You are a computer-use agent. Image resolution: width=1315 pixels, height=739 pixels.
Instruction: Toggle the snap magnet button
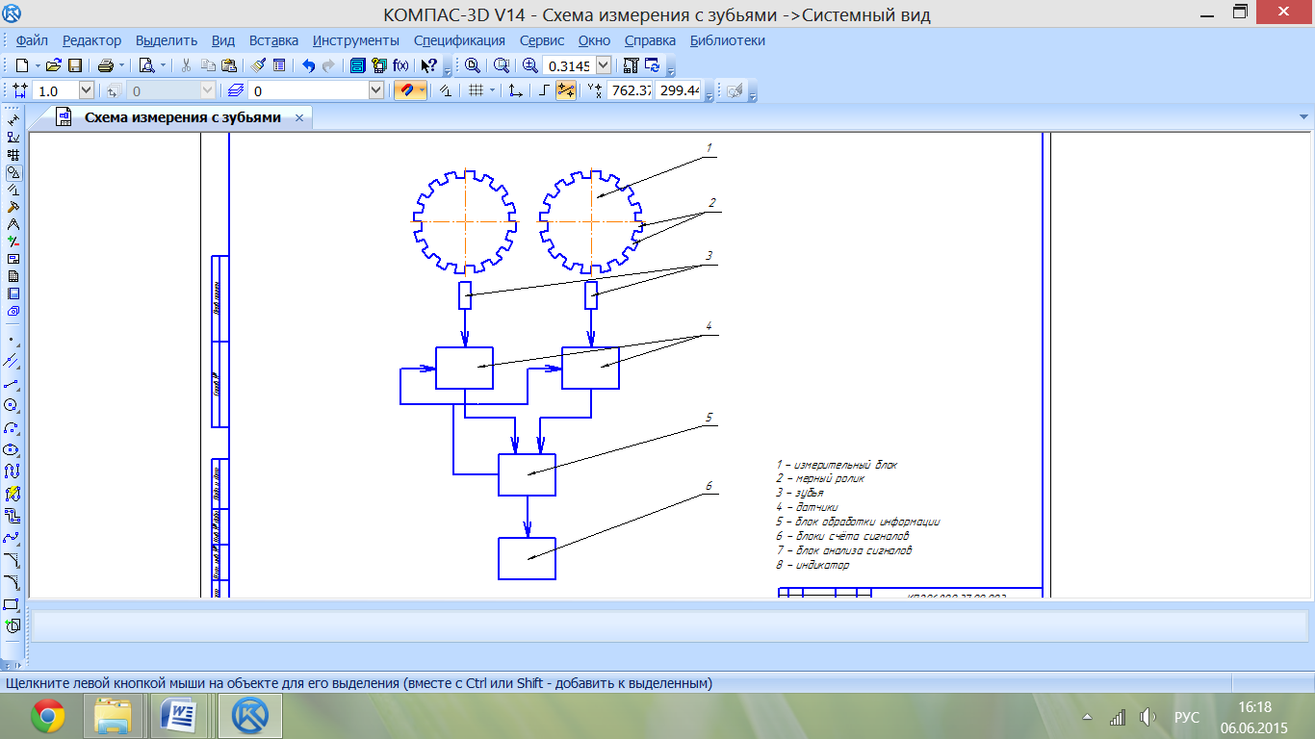(406, 90)
